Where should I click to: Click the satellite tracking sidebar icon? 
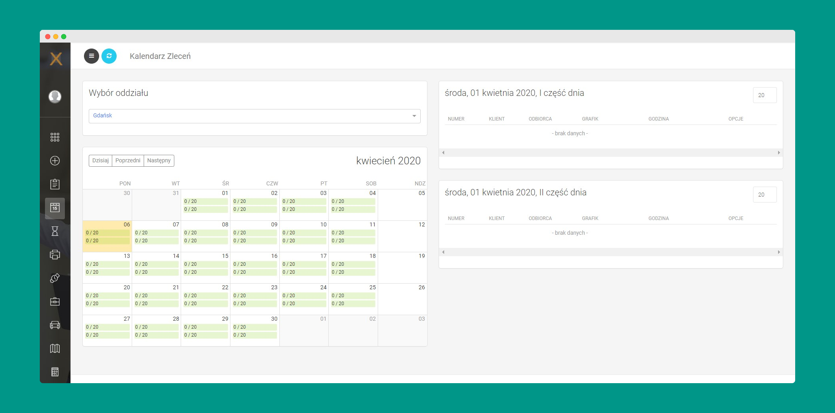click(x=55, y=278)
